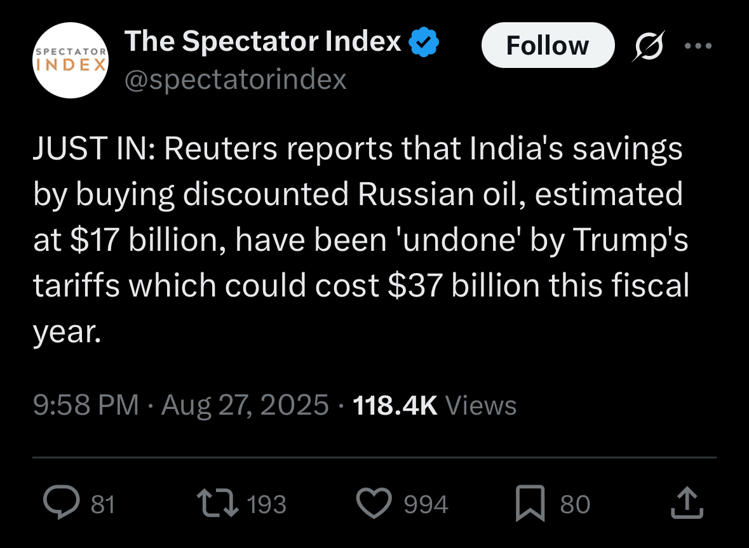Viewport: 749px width, 548px height.
Task: Open the three-dot more options menu
Action: click(698, 46)
